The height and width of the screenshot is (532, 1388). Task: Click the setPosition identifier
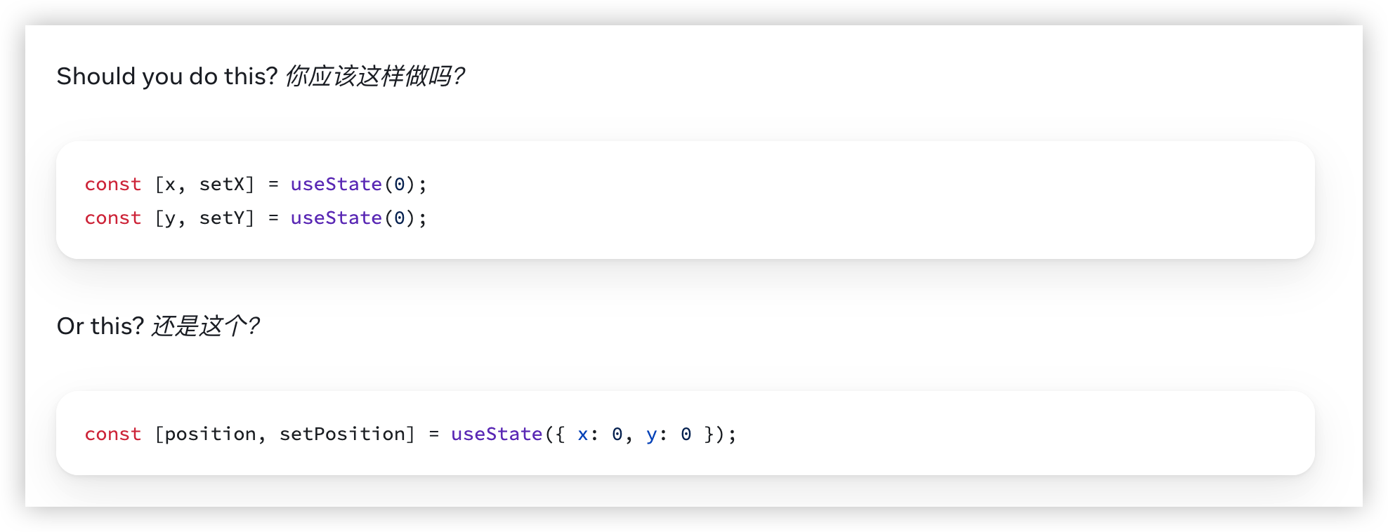(342, 434)
